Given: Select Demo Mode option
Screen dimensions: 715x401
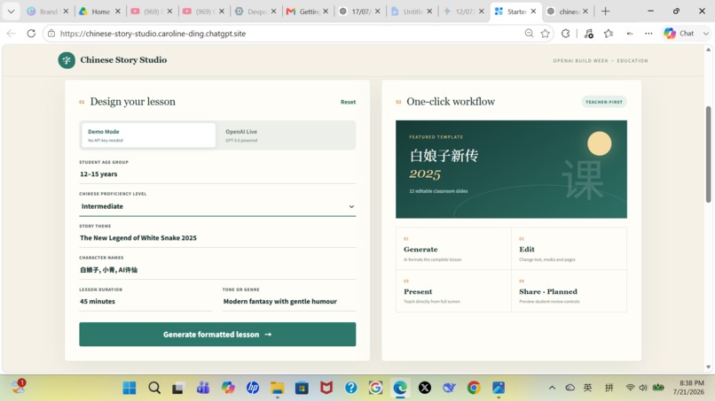Looking at the screenshot, I should 148,135.
